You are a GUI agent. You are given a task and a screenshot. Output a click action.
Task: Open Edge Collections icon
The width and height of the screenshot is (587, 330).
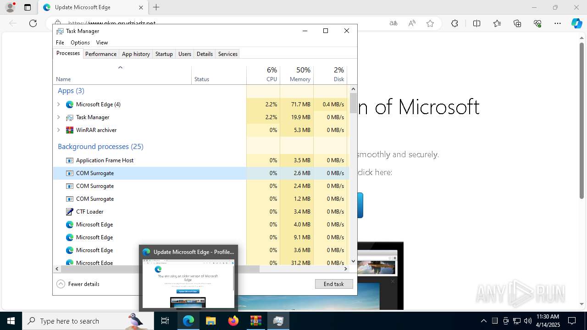point(517,23)
